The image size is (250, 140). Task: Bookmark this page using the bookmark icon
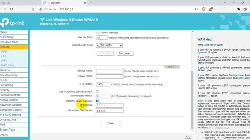point(33,9)
